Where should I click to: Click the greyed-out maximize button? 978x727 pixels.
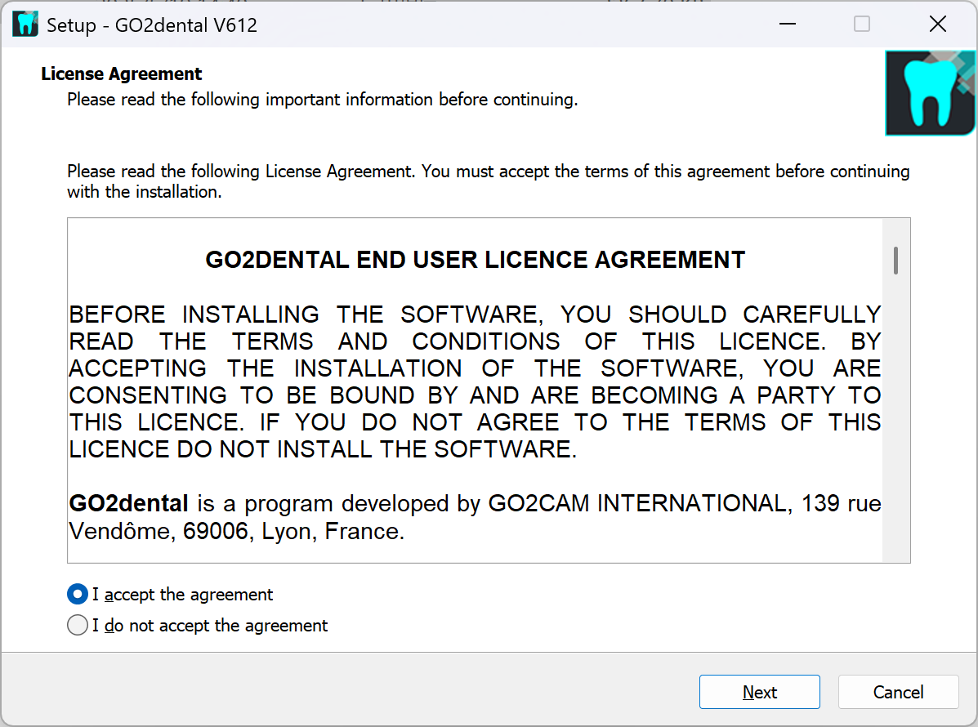point(862,25)
